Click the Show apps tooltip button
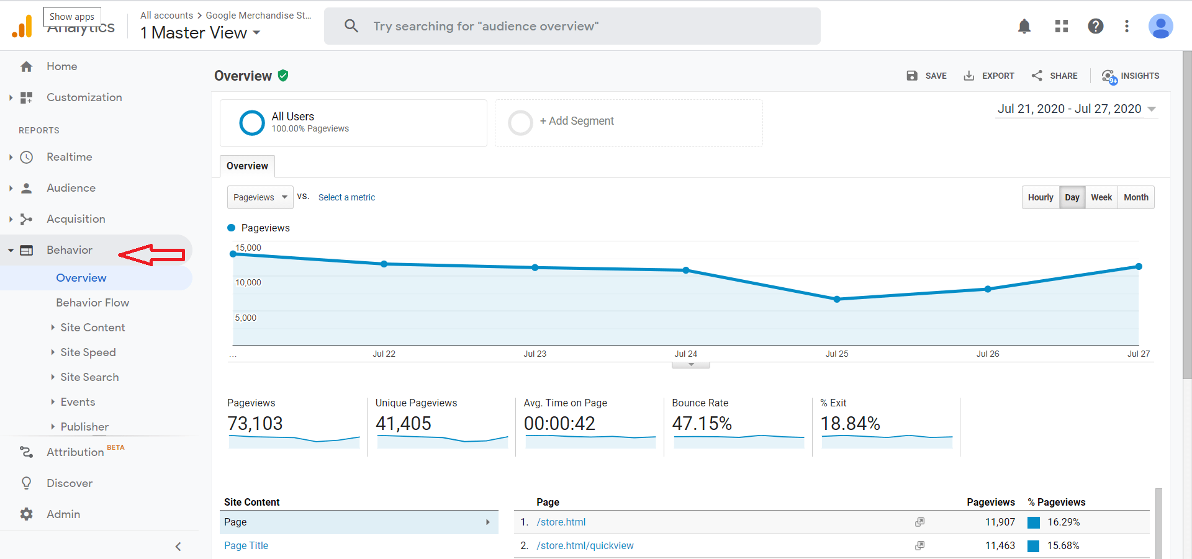Screen dimensions: 1192x559 point(72,17)
